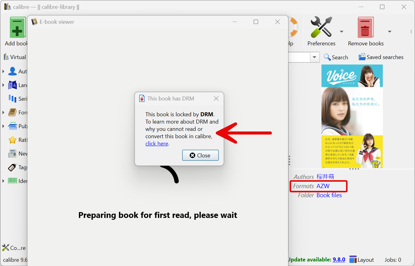Open the AZW format link

(x=323, y=186)
